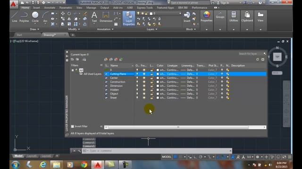
Task: Toggle Lock icon for Dimension layer
Action: 152,86
